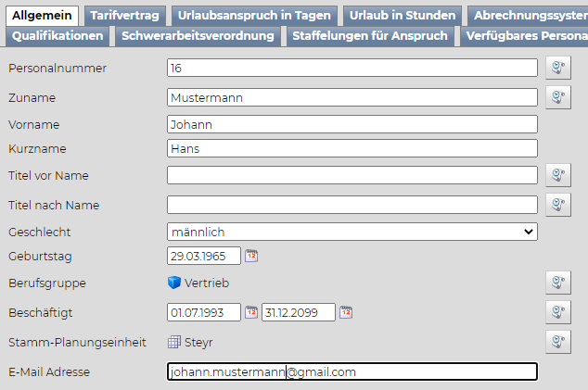The image size is (588, 390).
Task: Click history icon in Stamm-Planungseinheit row
Action: (x=557, y=342)
